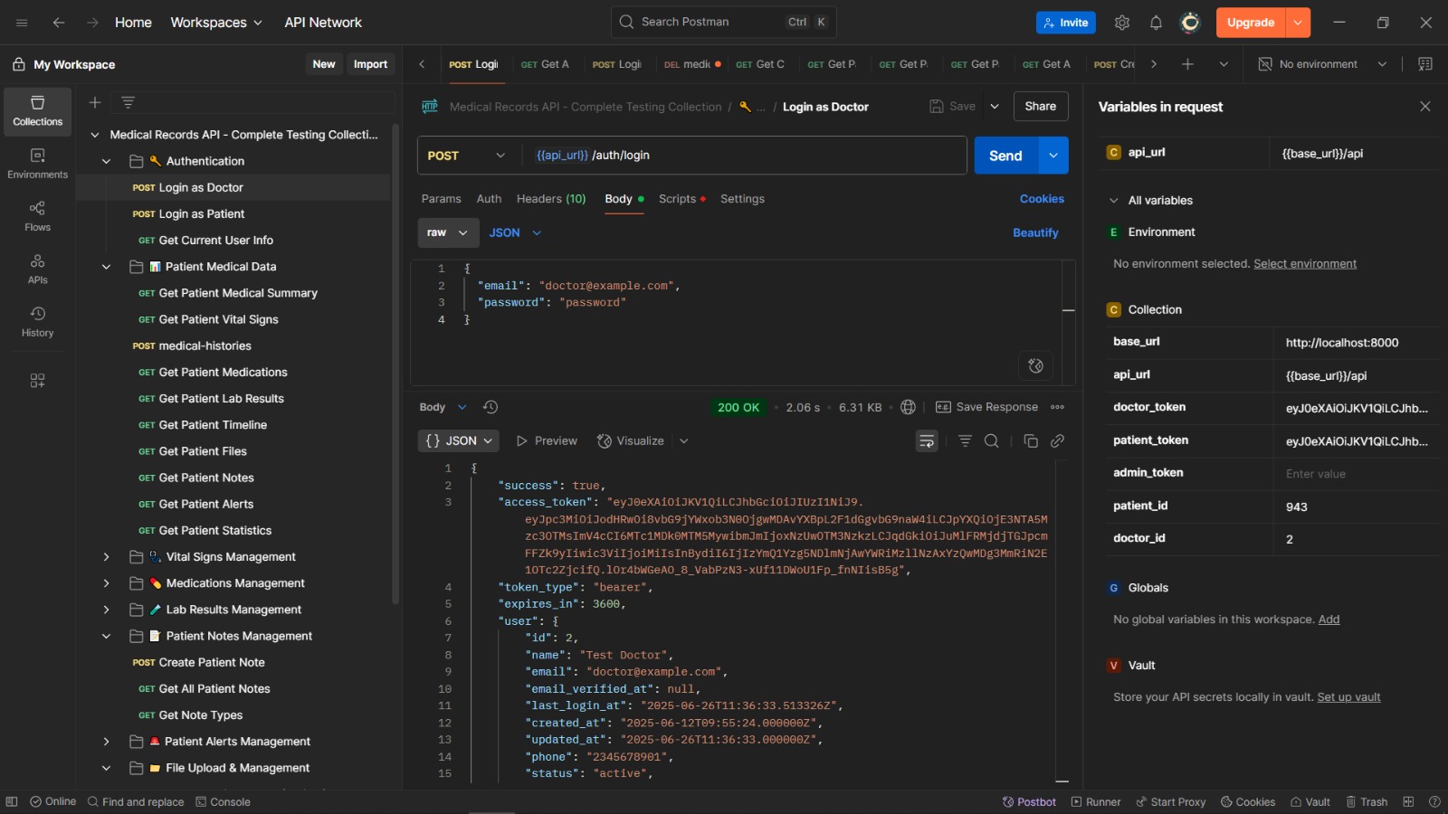Open the raw body type dropdown
The height and width of the screenshot is (814, 1448).
point(447,232)
